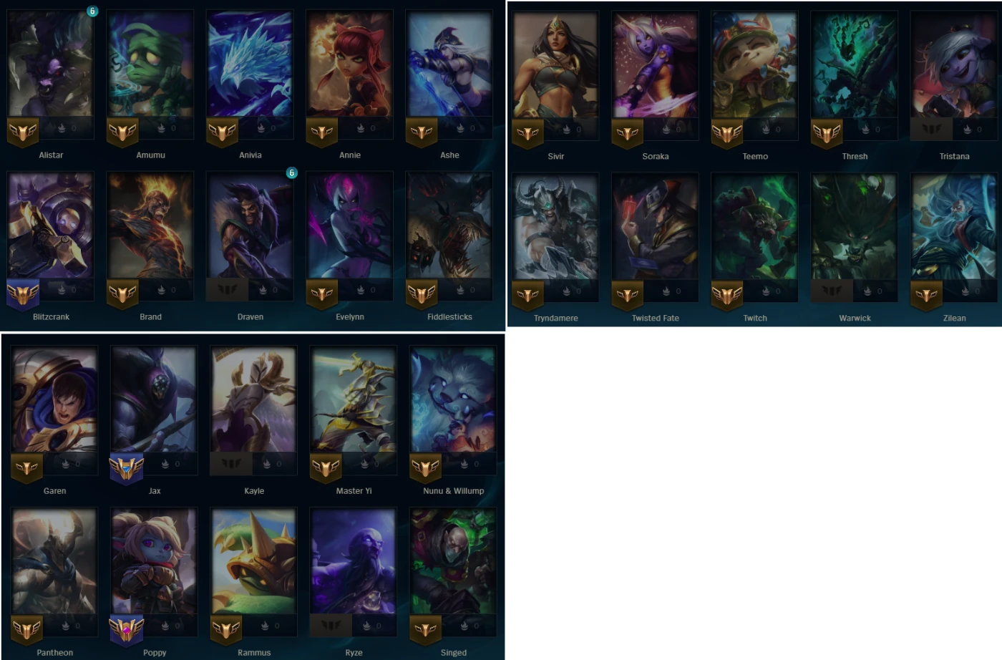
Task: Click the gold mastery emblem under Thresh
Action: click(827, 133)
